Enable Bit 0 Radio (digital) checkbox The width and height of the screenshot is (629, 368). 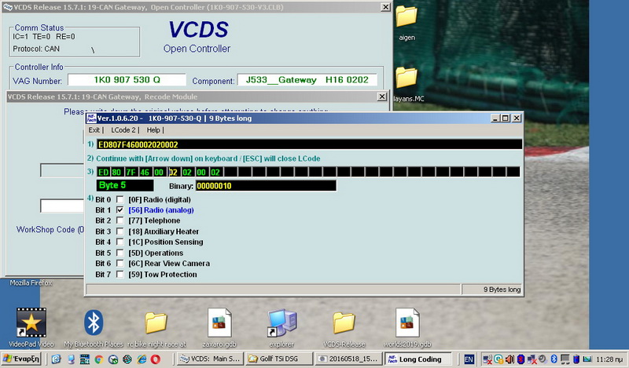tap(120, 199)
